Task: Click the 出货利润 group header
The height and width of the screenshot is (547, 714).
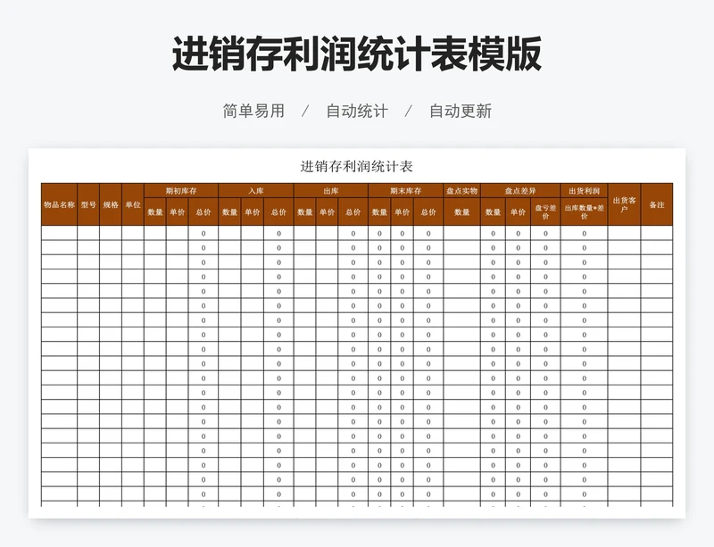Action: [x=585, y=191]
